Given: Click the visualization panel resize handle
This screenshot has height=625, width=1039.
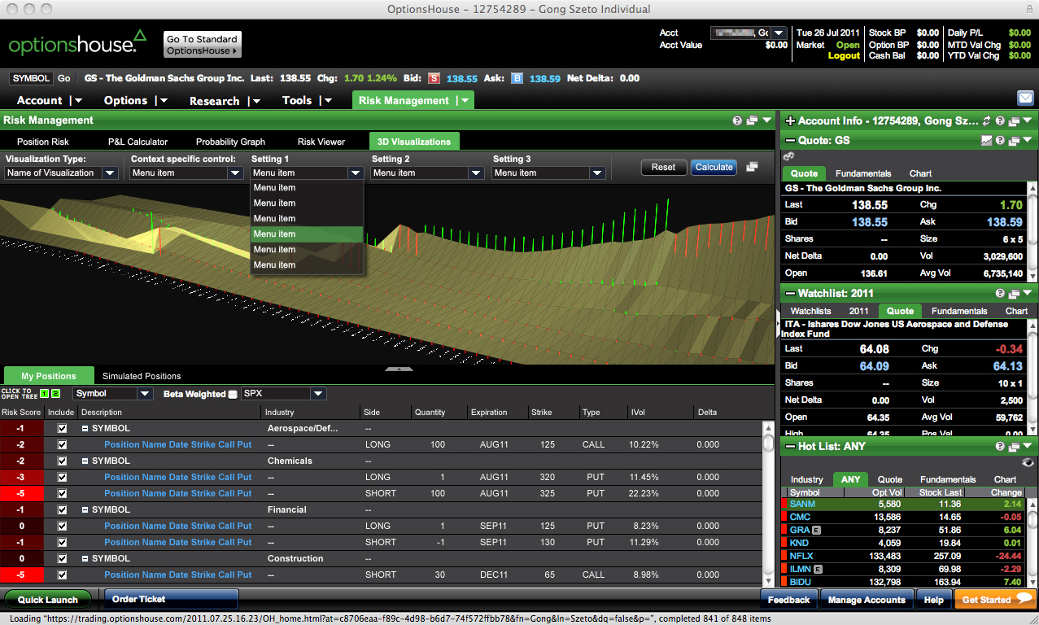Looking at the screenshot, I should point(399,369).
